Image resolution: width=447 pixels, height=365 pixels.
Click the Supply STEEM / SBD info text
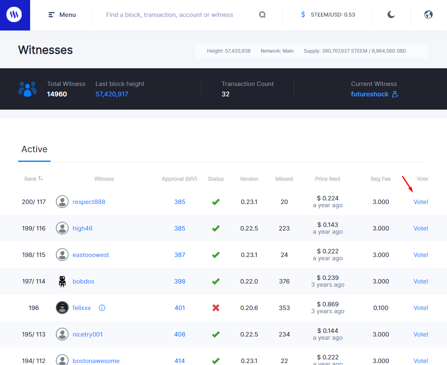pos(355,51)
